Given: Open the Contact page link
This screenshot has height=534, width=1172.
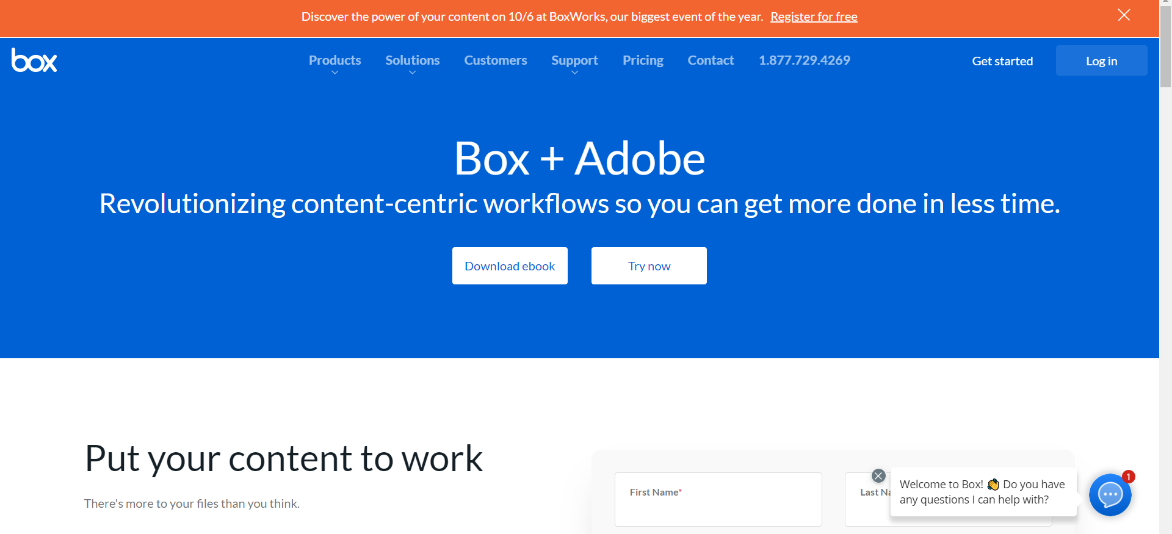Looking at the screenshot, I should (x=711, y=60).
